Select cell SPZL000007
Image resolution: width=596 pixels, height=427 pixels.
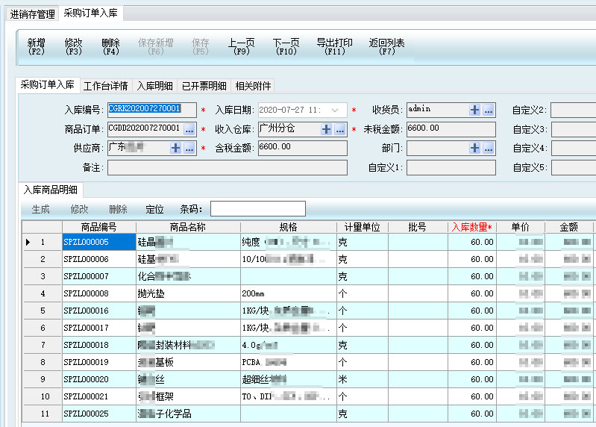(x=98, y=276)
